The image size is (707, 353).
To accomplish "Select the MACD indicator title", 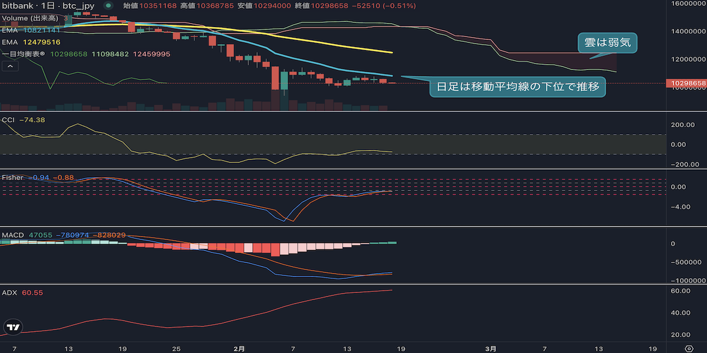I will tap(12, 235).
